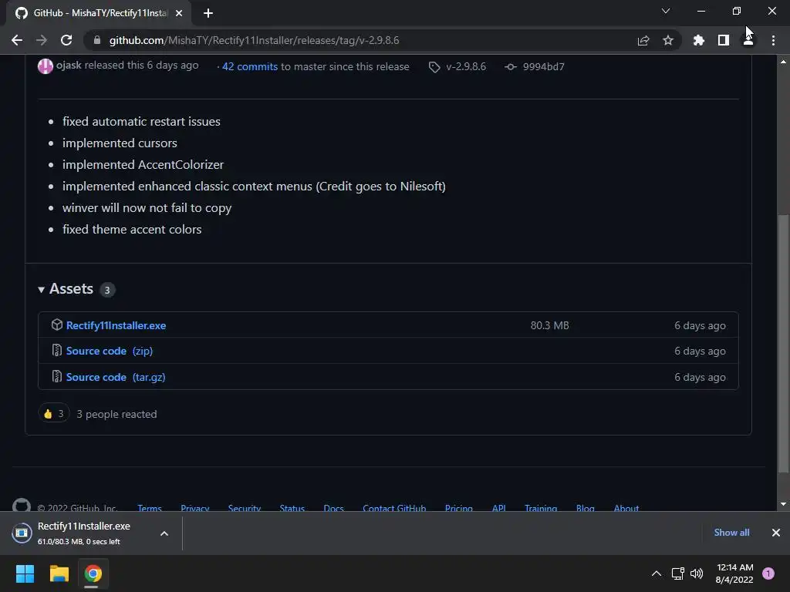Open the Status footer link
The width and height of the screenshot is (790, 592).
pos(292,507)
